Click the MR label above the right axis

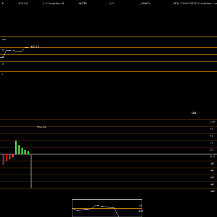(194, 113)
